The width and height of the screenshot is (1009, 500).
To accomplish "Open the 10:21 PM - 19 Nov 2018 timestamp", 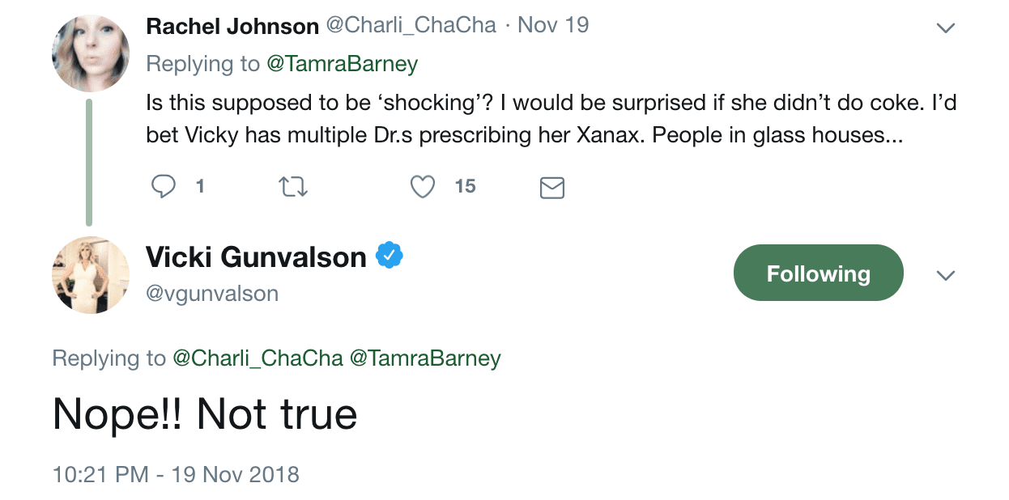I will coord(176,473).
